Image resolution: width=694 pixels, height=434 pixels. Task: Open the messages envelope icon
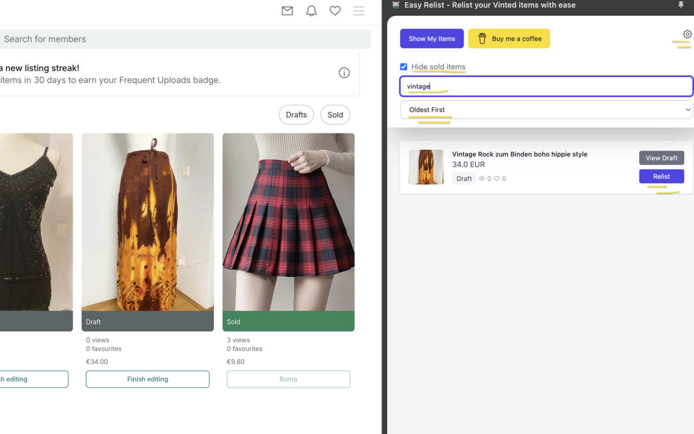(x=287, y=10)
